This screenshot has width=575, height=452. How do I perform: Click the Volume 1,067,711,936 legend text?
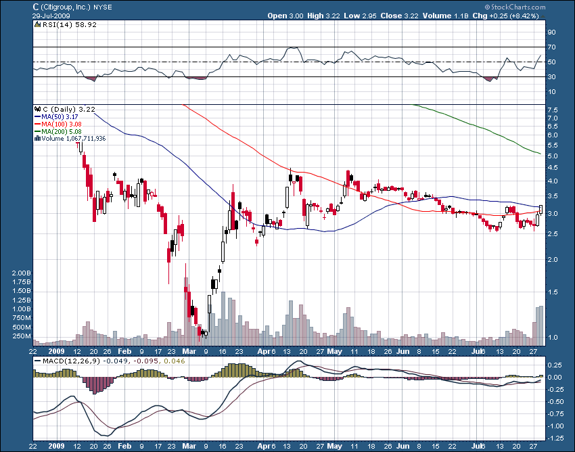click(x=74, y=138)
